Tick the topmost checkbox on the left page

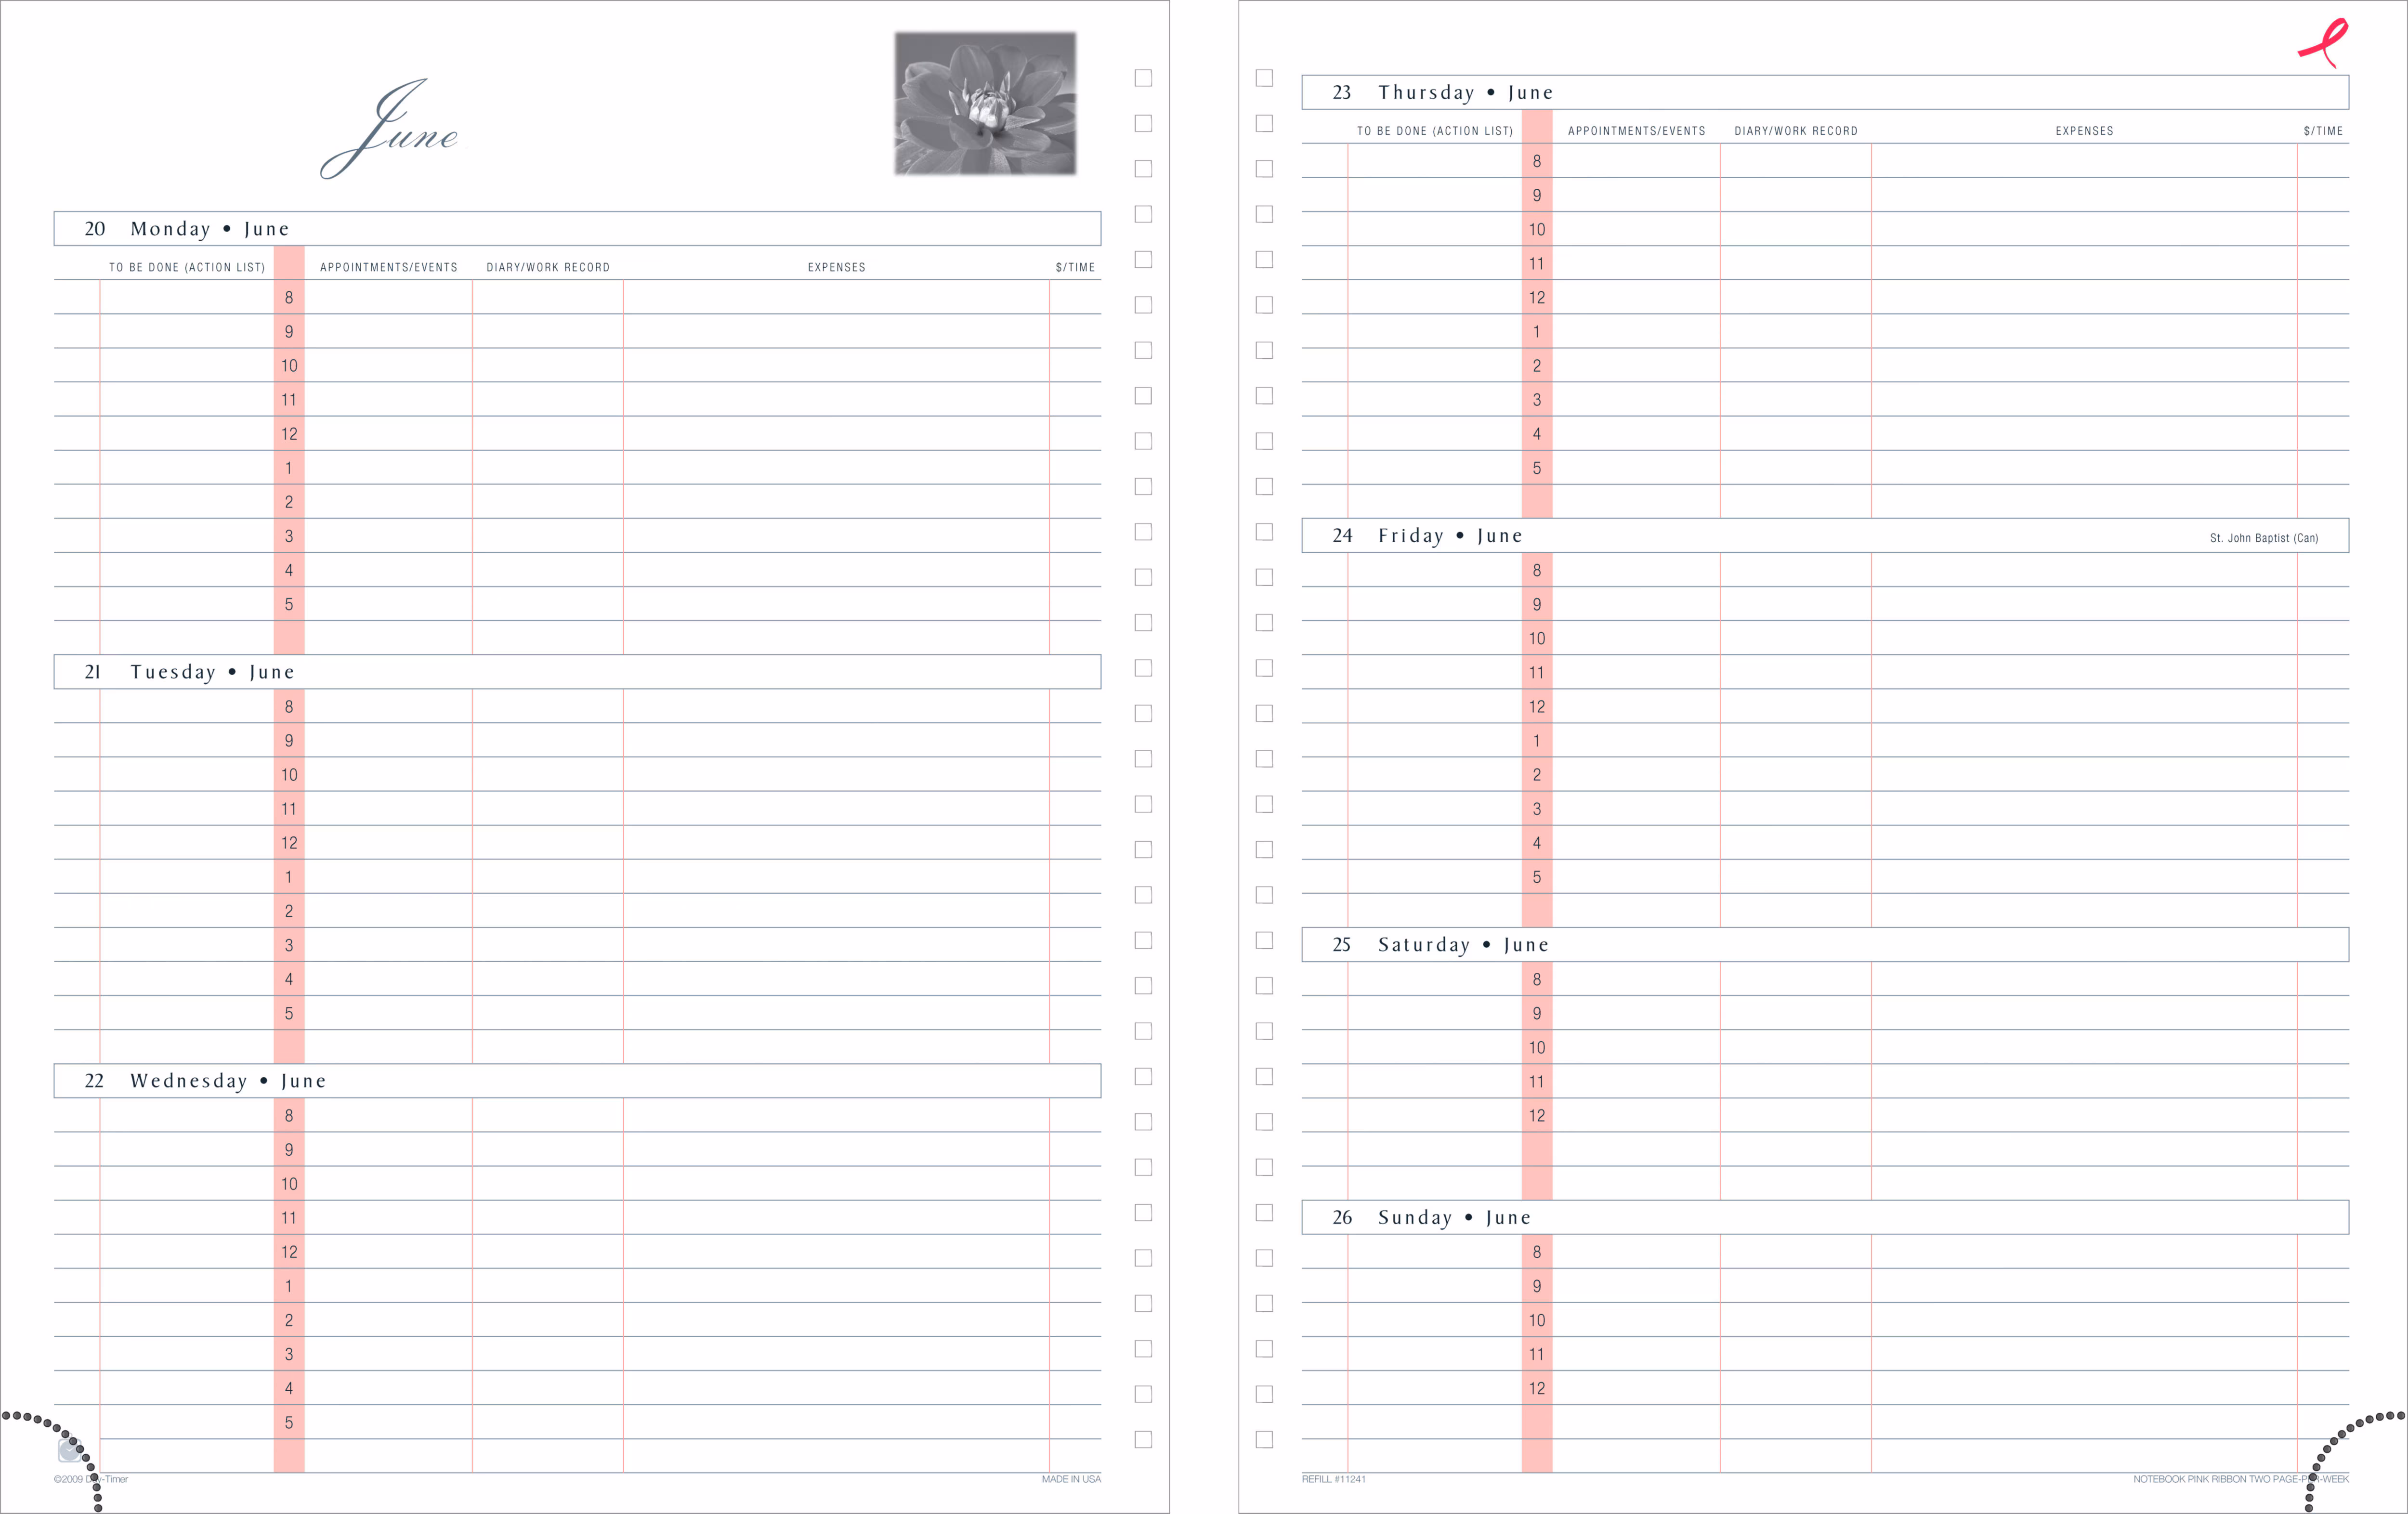coord(1143,78)
